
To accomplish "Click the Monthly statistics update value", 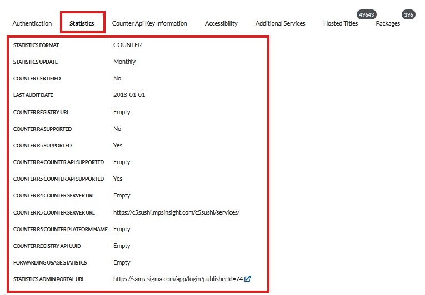I will tap(124, 62).
